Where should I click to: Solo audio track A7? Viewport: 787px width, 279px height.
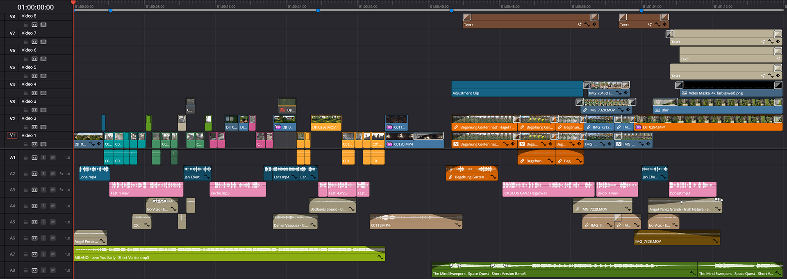coord(43,254)
